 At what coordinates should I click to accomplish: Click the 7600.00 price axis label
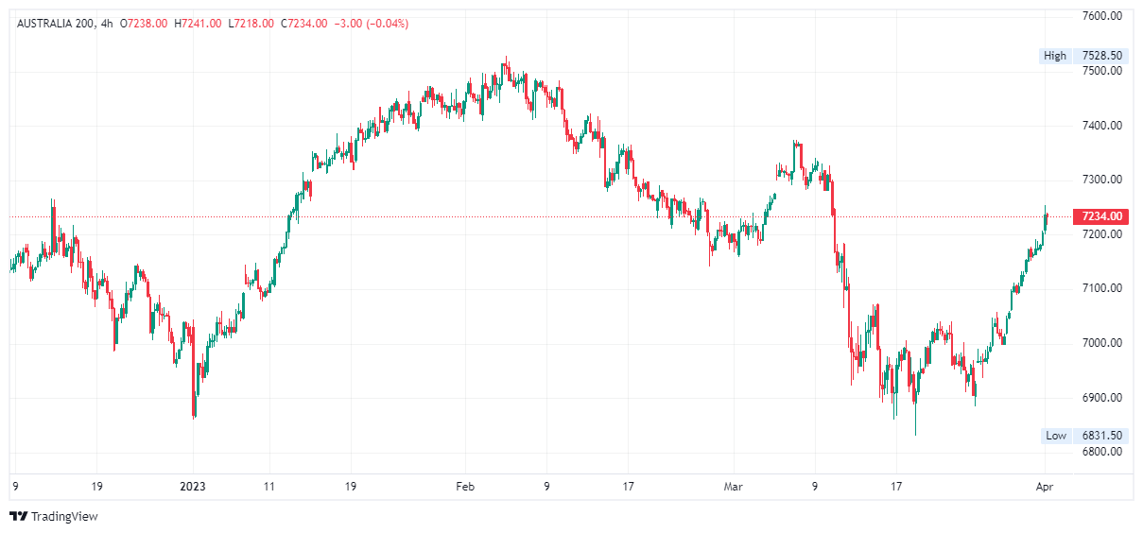point(1101,16)
